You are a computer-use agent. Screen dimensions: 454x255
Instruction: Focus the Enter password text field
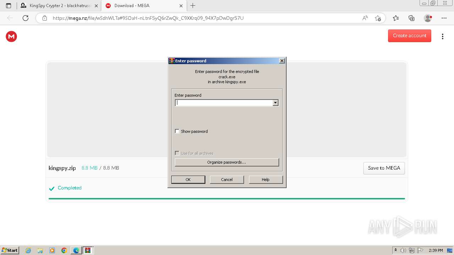pyautogui.click(x=224, y=103)
